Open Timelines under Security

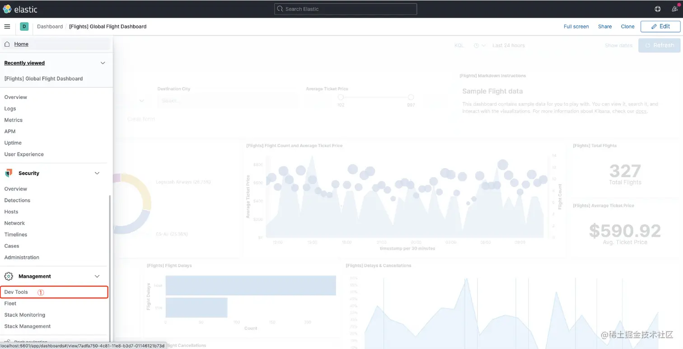pos(16,235)
